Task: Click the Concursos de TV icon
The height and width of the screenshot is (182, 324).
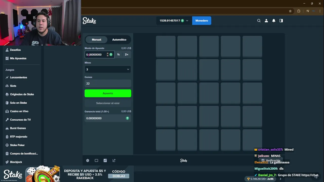Action: tap(7, 120)
